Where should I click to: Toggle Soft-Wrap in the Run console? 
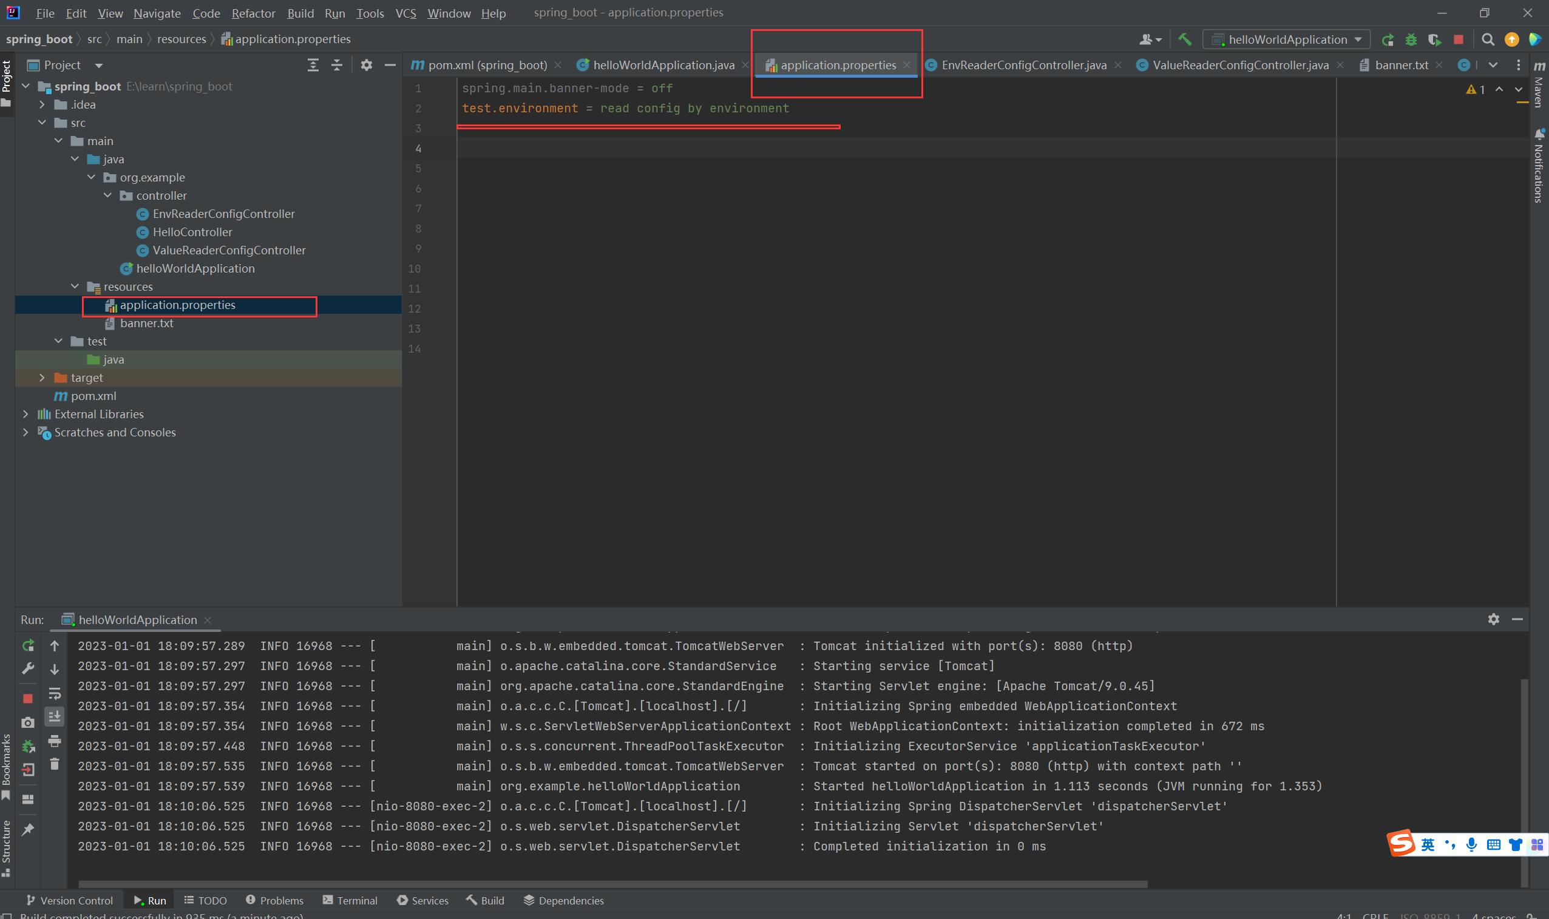[x=55, y=693]
